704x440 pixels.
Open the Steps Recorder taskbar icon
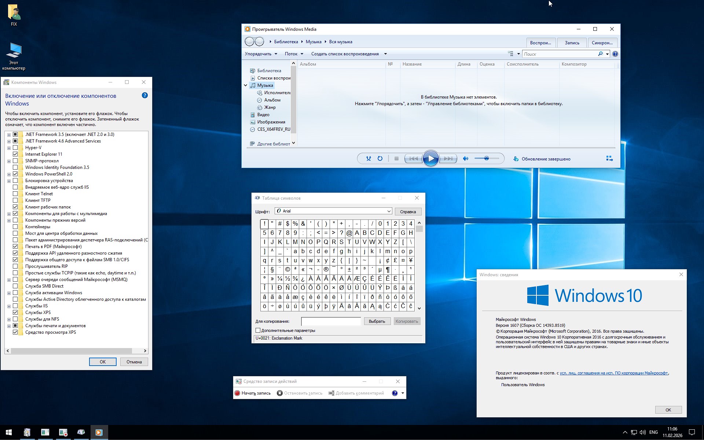pyautogui.click(x=63, y=432)
